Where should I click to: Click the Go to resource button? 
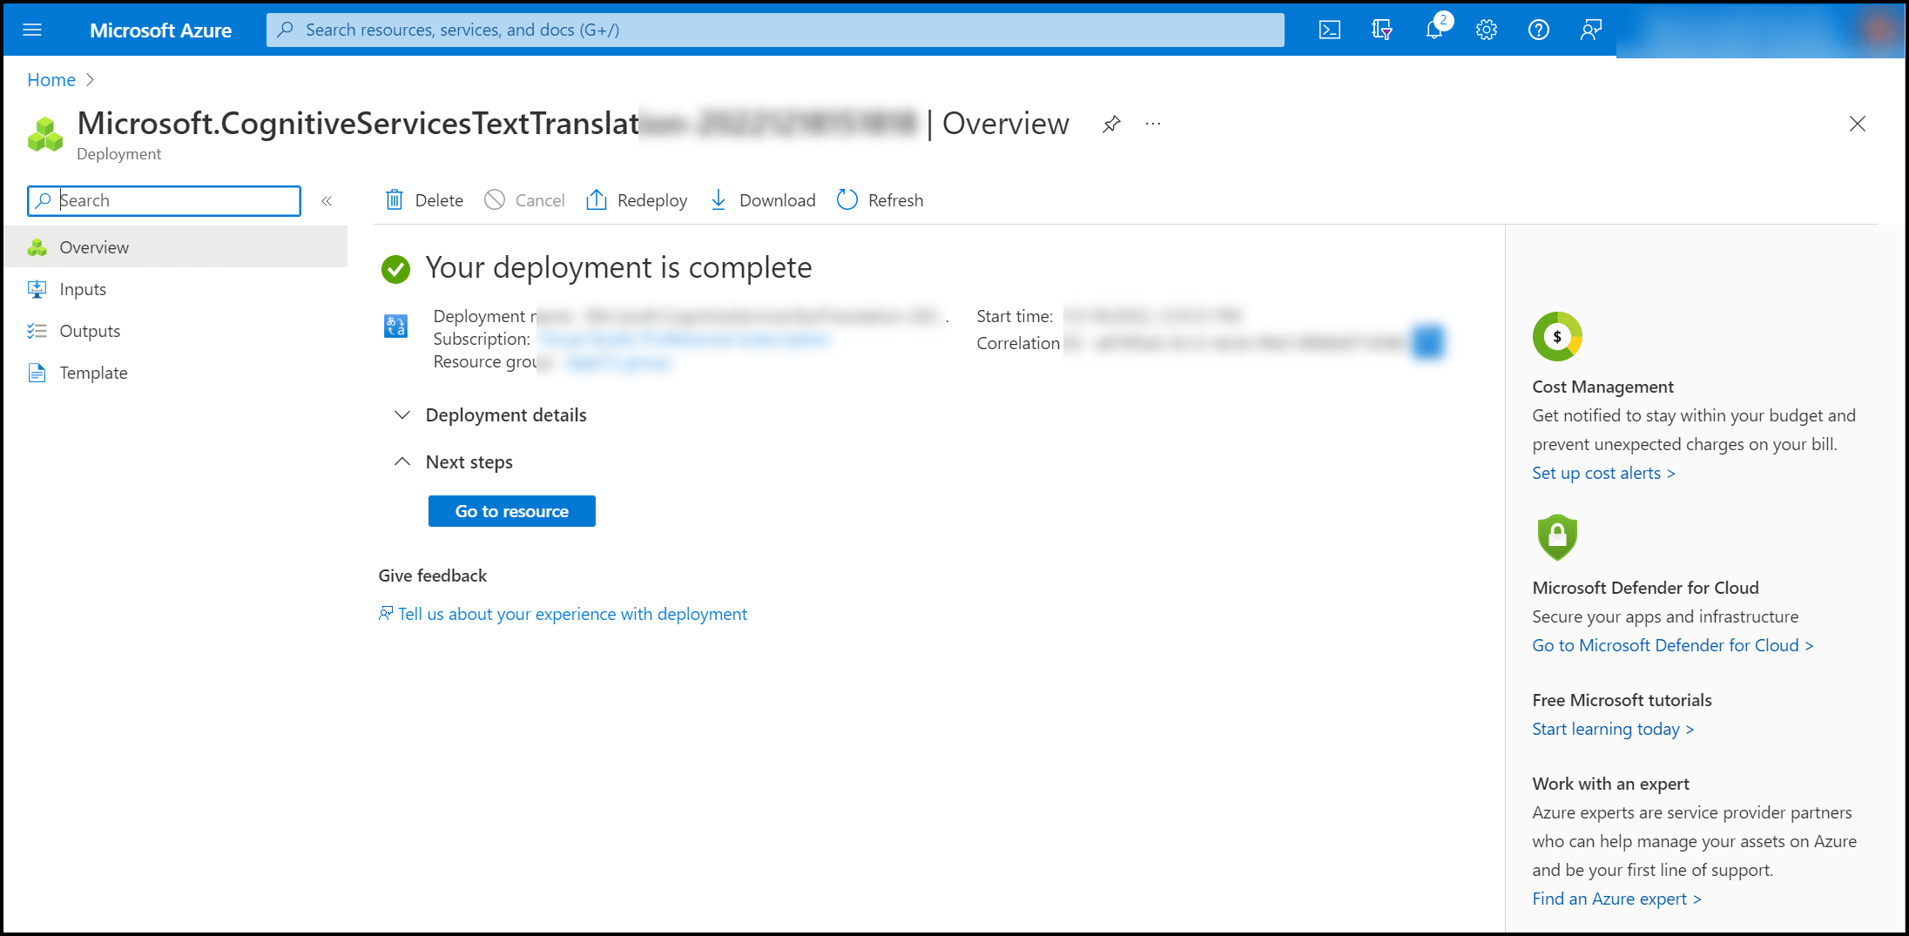(x=512, y=511)
